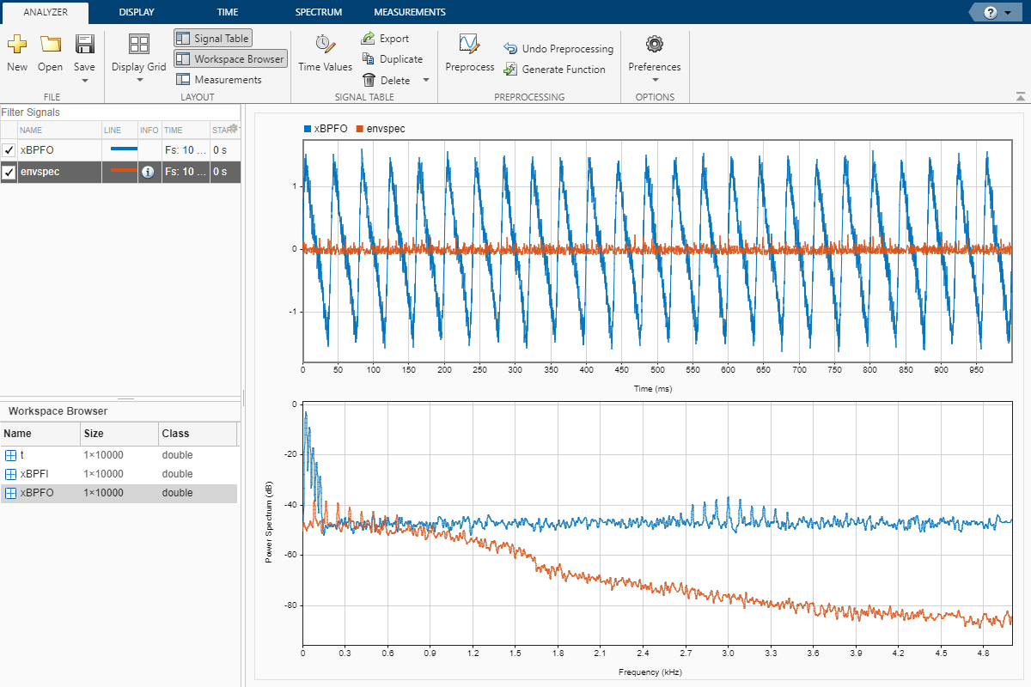
Task: Open the Save dropdown arrow
Action: click(x=84, y=81)
